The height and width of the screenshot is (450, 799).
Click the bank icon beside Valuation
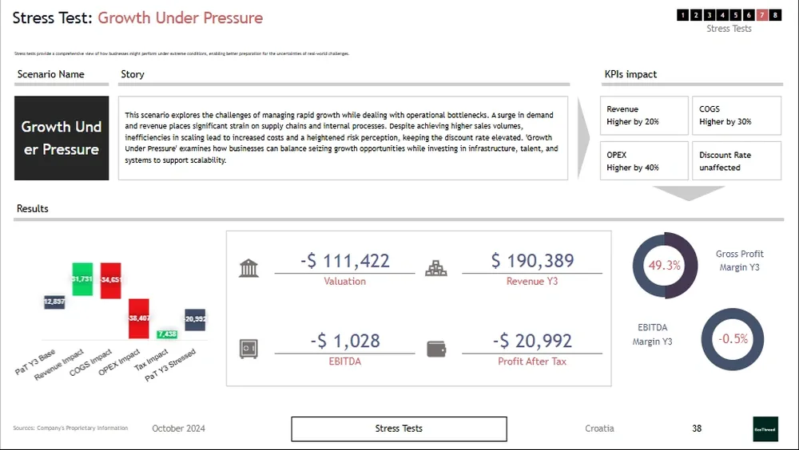click(x=248, y=268)
